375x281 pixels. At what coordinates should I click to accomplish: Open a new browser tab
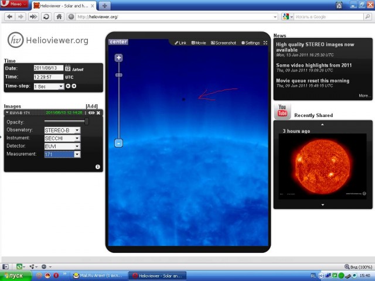point(104,6)
